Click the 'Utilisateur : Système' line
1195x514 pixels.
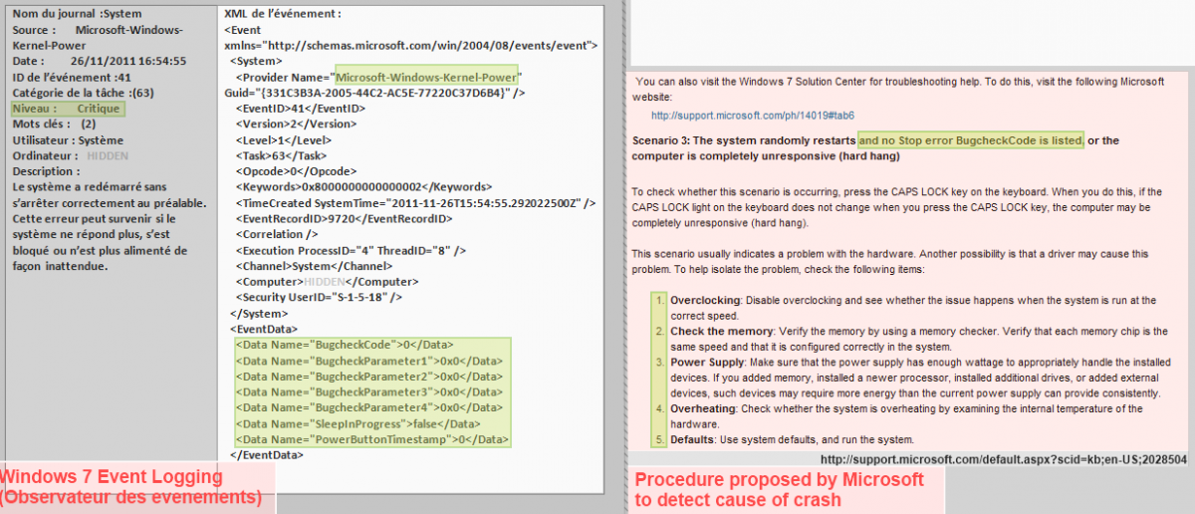point(68,140)
